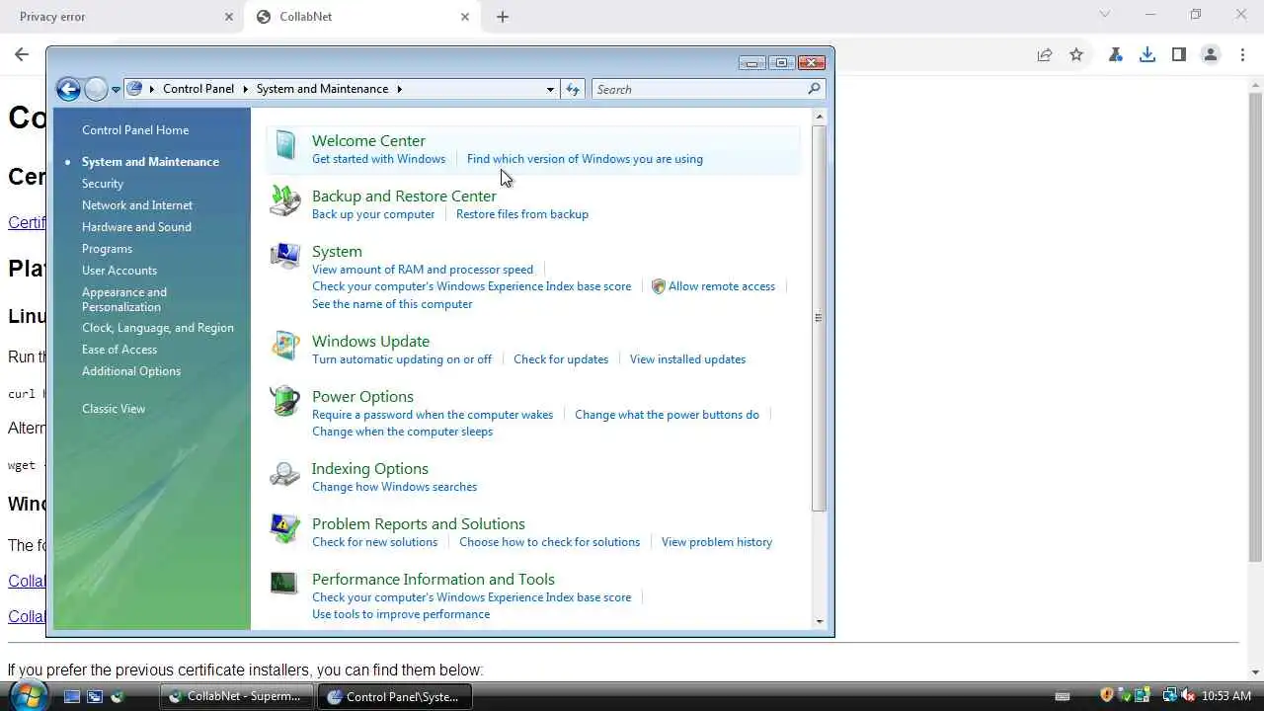
Task: Expand the arrow after Control Panel breadcrumb
Action: pyautogui.click(x=245, y=89)
